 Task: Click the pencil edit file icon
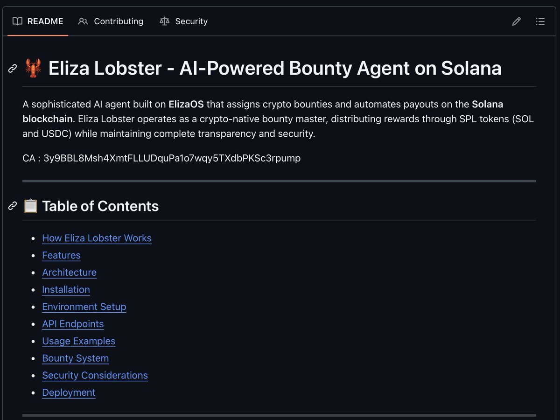(516, 21)
